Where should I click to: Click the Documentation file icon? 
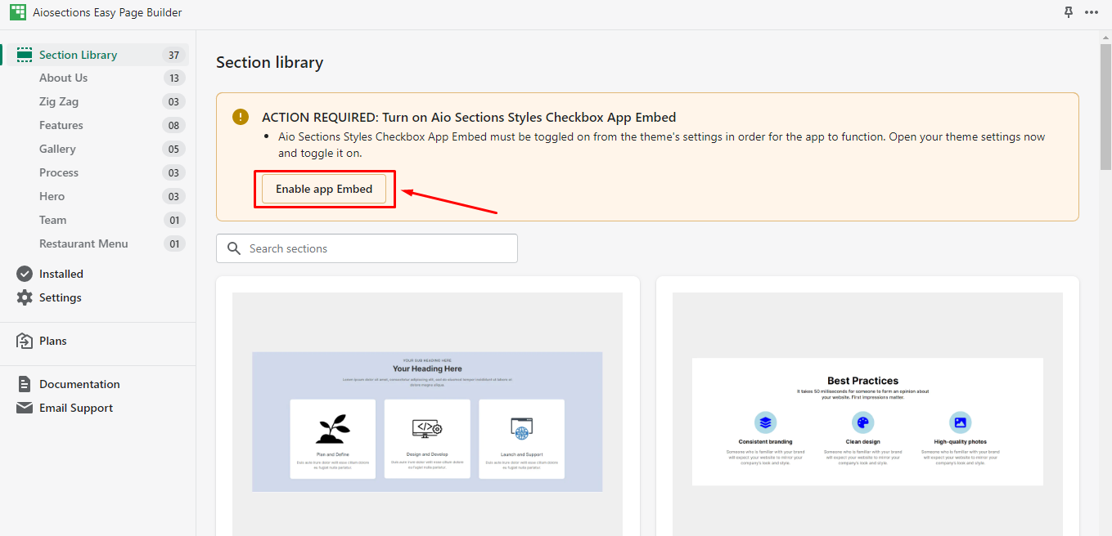click(x=25, y=384)
